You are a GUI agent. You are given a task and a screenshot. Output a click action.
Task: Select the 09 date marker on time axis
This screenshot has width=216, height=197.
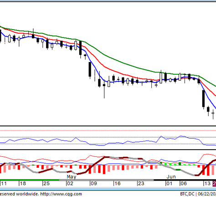point(94,183)
